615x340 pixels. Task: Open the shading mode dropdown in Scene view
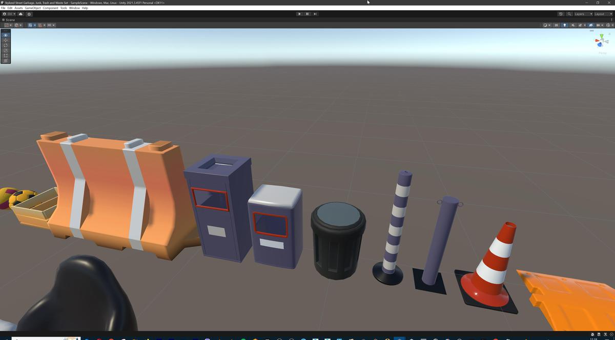click(546, 25)
